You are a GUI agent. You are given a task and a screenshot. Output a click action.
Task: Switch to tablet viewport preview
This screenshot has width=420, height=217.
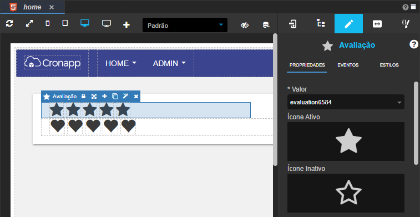(65, 23)
